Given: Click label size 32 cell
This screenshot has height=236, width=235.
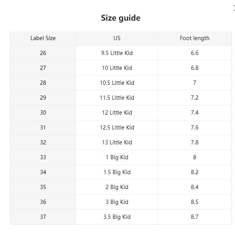Looking at the screenshot, I should click(43, 142).
